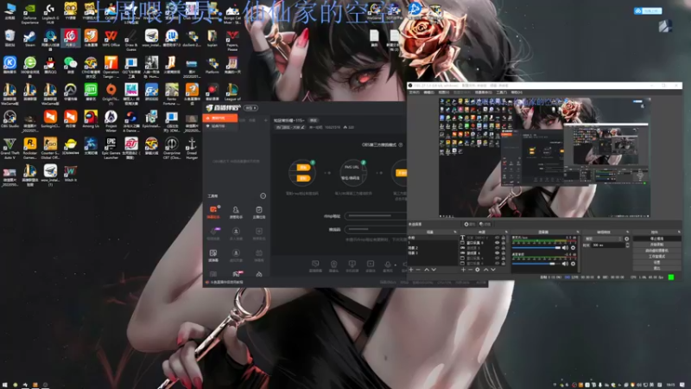Image resolution: width=691 pixels, height=389 pixels.
Task: Click the upper orange copy button for rtmp address
Action: coord(303,168)
